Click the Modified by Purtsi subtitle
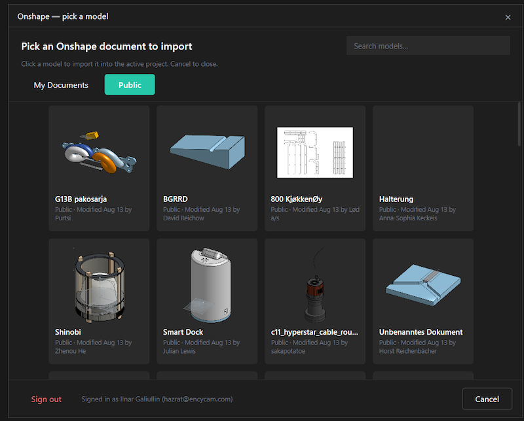 [93, 214]
